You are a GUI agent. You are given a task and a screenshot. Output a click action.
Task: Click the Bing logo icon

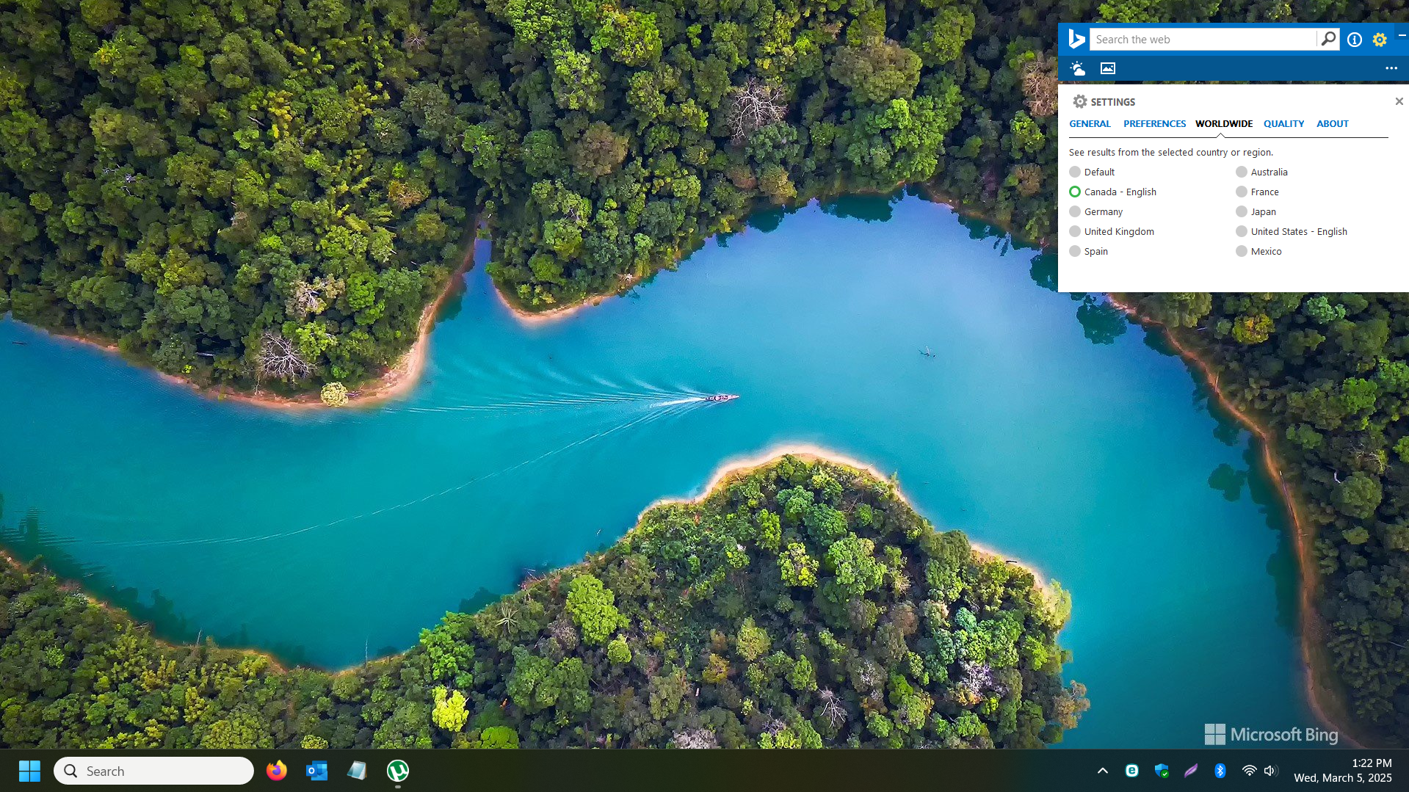1076,39
